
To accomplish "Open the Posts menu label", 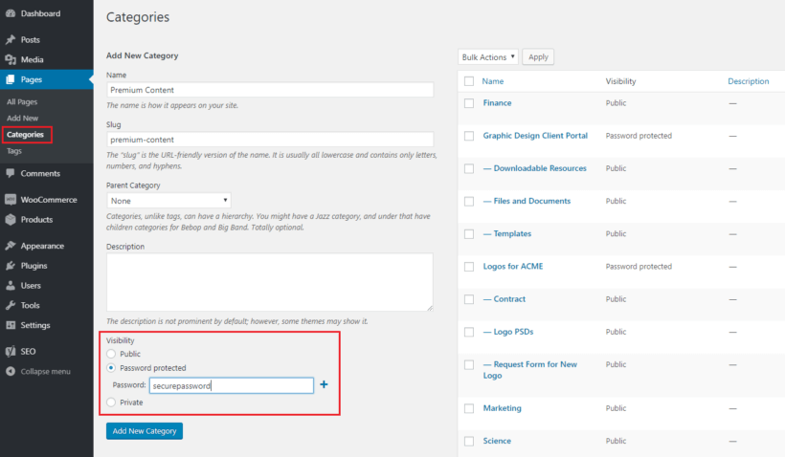I will (x=30, y=39).
